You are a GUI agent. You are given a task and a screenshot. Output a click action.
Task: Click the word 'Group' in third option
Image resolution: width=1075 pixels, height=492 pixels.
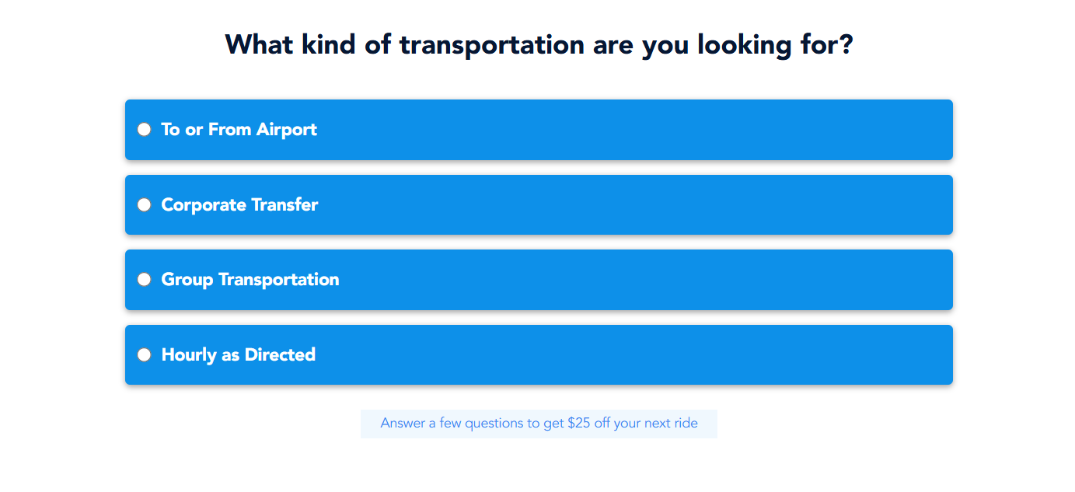(x=187, y=280)
